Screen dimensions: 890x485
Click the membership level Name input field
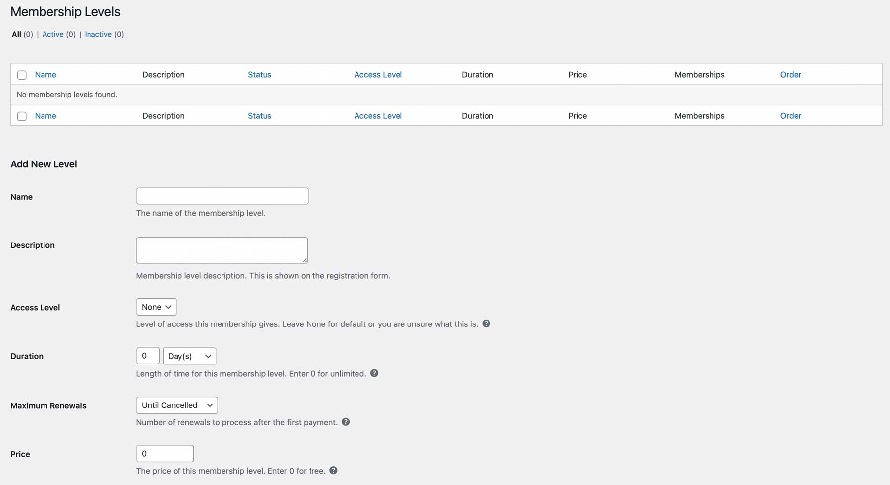pos(222,196)
